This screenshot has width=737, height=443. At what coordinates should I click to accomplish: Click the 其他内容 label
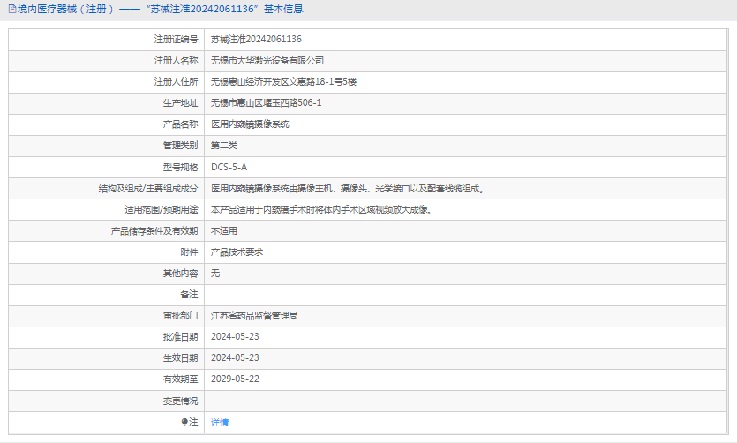tap(180, 274)
